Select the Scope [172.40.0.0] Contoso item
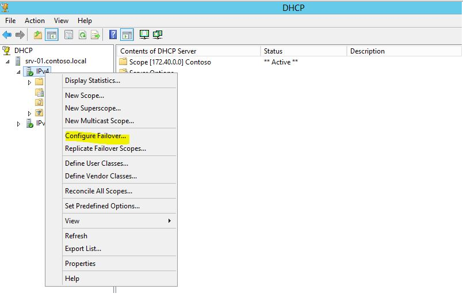The width and height of the screenshot is (463, 297). (170, 62)
